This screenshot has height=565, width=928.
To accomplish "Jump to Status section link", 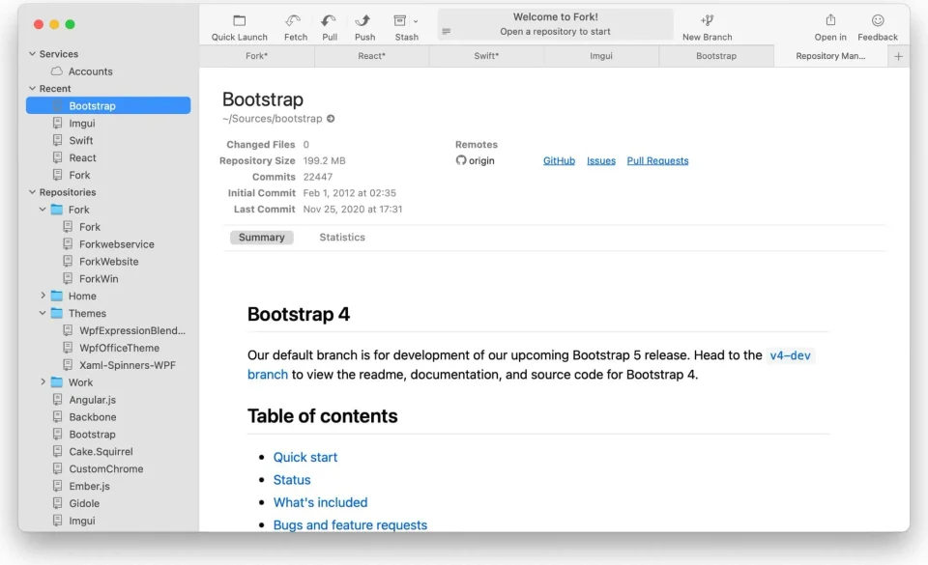I will coord(292,480).
